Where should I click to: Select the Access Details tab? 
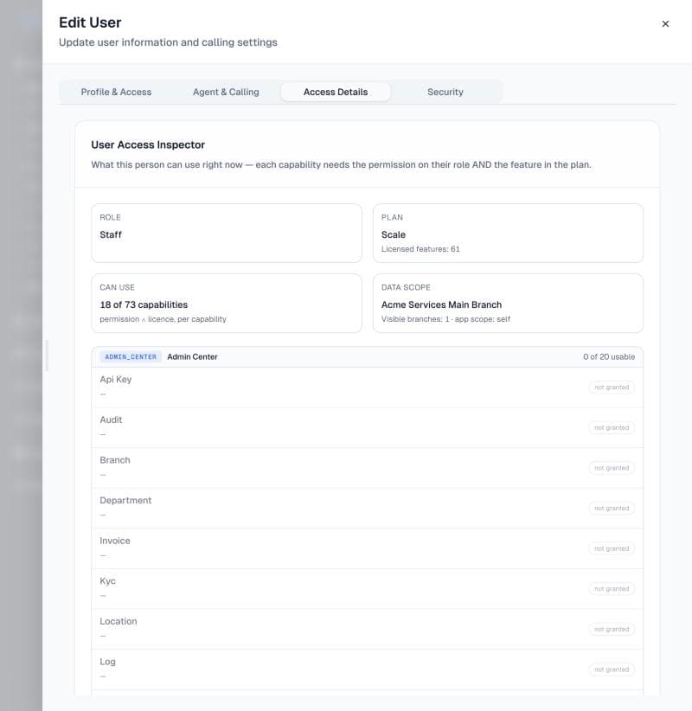tap(336, 92)
